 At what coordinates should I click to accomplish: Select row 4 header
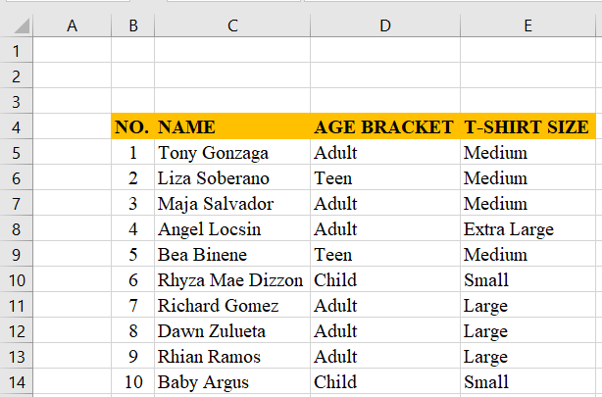point(17,126)
